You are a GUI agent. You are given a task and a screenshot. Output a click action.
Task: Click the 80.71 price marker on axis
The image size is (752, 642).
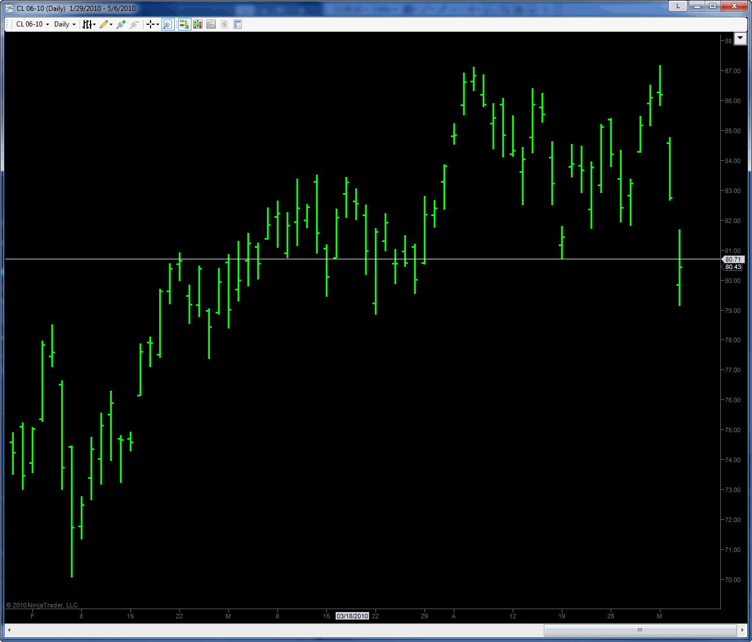733,259
